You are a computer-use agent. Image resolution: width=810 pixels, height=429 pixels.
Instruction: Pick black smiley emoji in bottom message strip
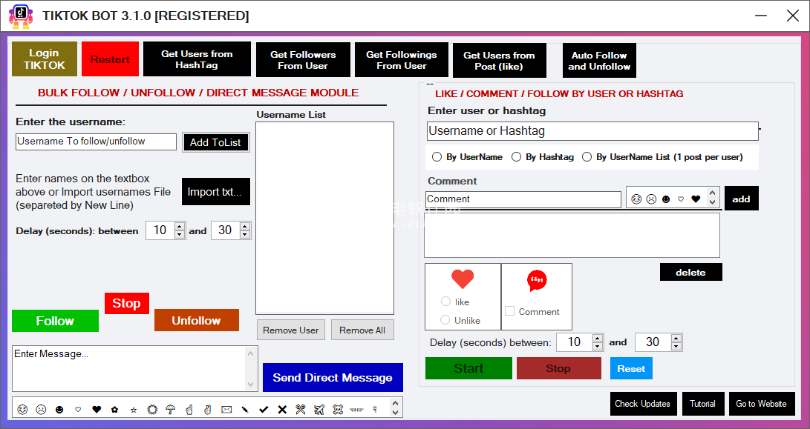point(59,410)
